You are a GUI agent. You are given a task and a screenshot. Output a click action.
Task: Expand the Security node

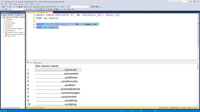click(x=4, y=21)
